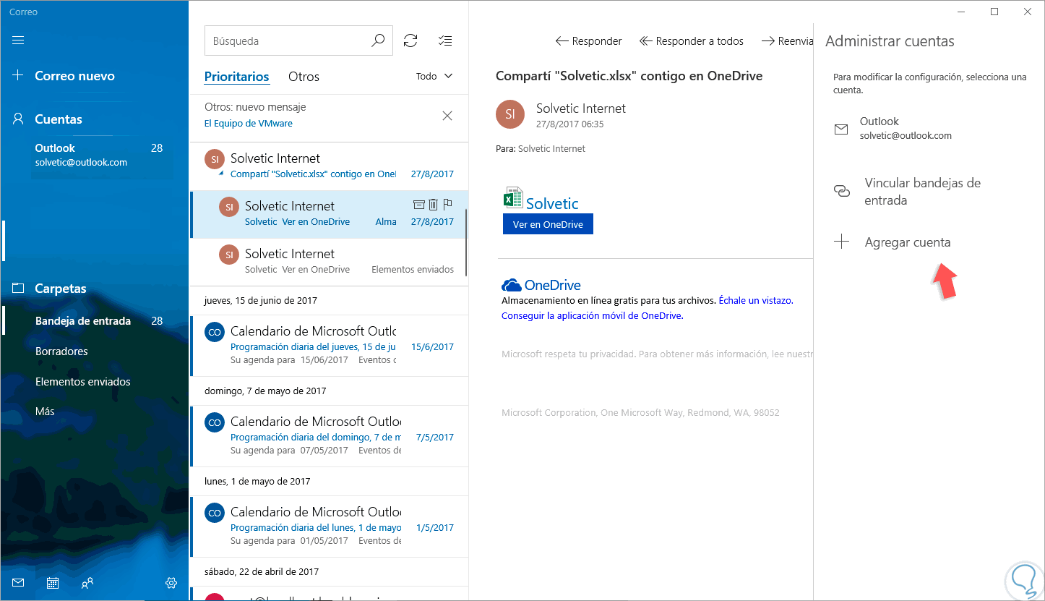This screenshot has width=1045, height=601.
Task: Click the Ver en OneDrive button
Action: pos(548,224)
